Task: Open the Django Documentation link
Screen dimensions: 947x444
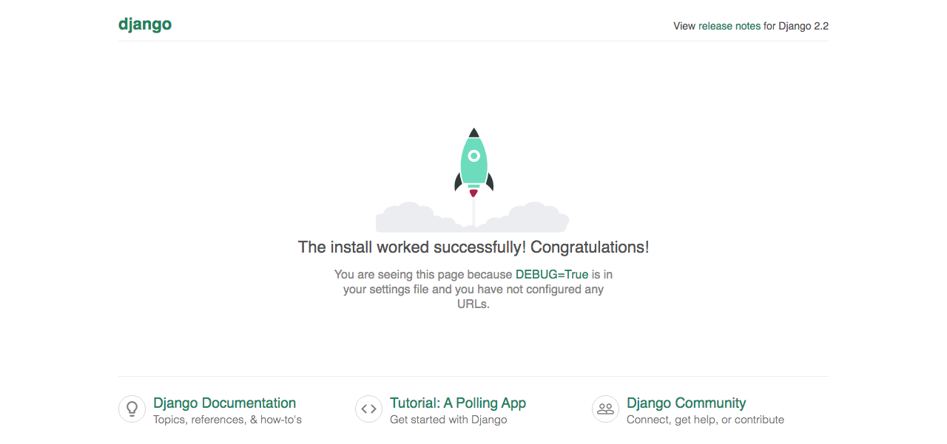Action: (224, 403)
